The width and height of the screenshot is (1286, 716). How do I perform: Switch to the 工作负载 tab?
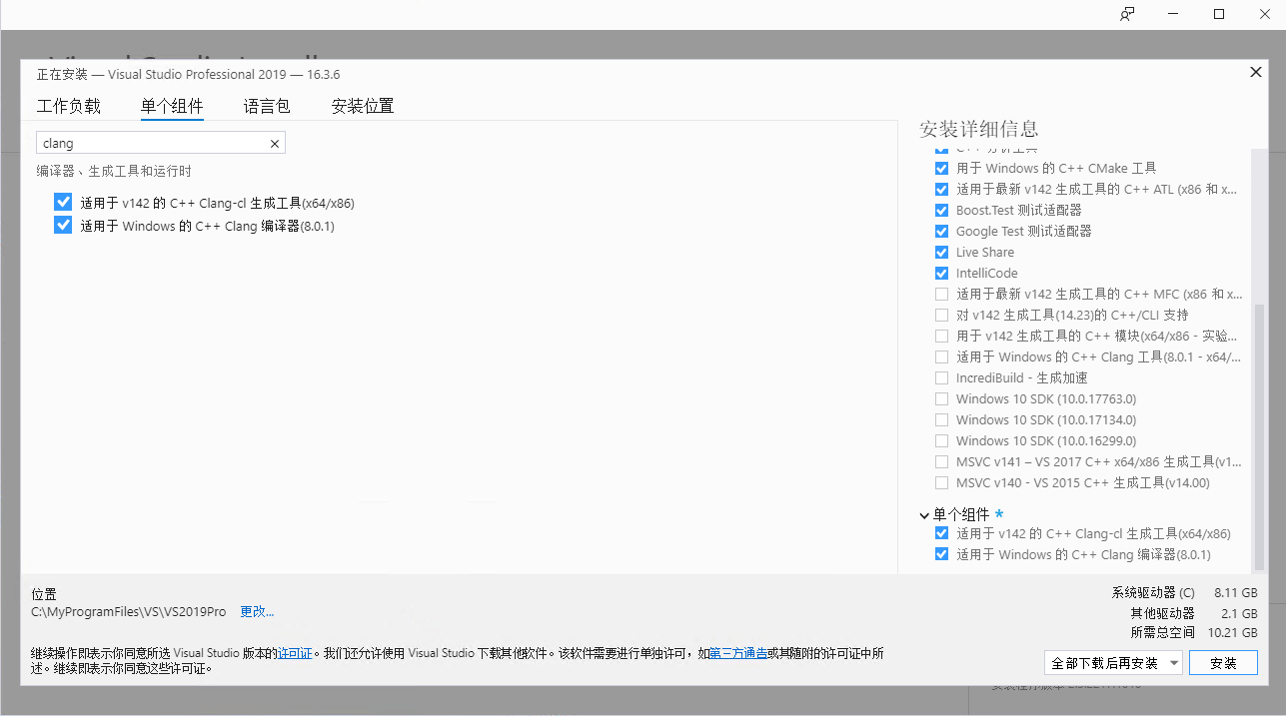coord(67,106)
